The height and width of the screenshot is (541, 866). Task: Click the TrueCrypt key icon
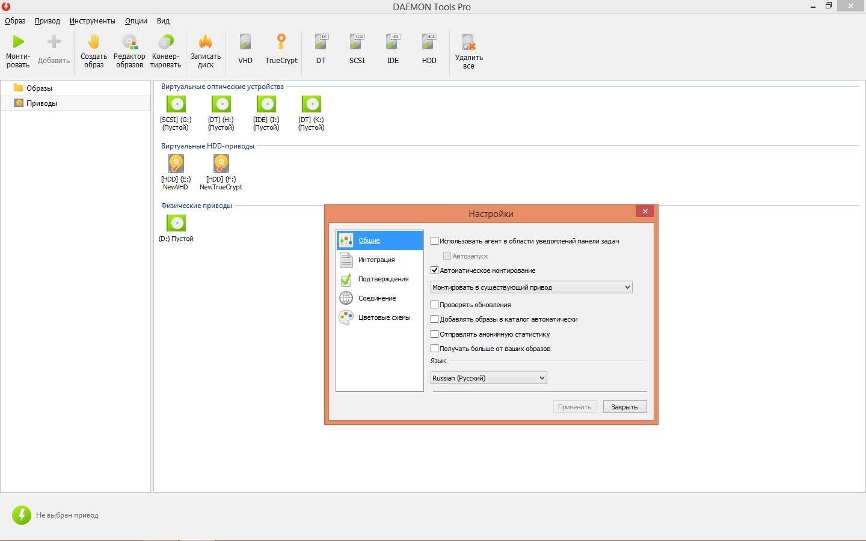[281, 42]
